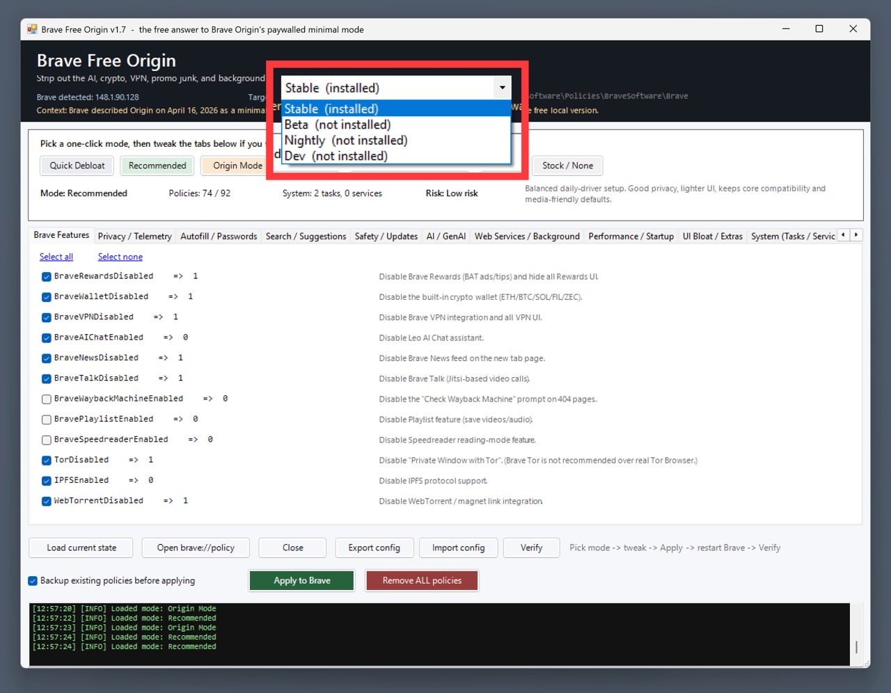Toggle the TorDisabled checkbox
This screenshot has width=891, height=693.
[x=47, y=460]
